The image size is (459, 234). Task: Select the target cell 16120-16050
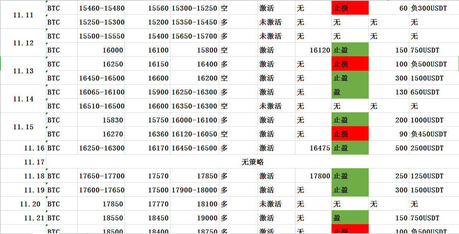pyautogui.click(x=195, y=134)
